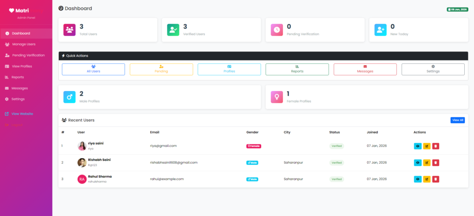Click the Recent Users group icon
Viewport: 474px width, 216px height.
64,120
